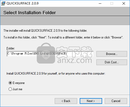Click the QUICKSURFACE 2.0.9 title bar text
This screenshot has width=130, height=107.
(x=22, y=3)
